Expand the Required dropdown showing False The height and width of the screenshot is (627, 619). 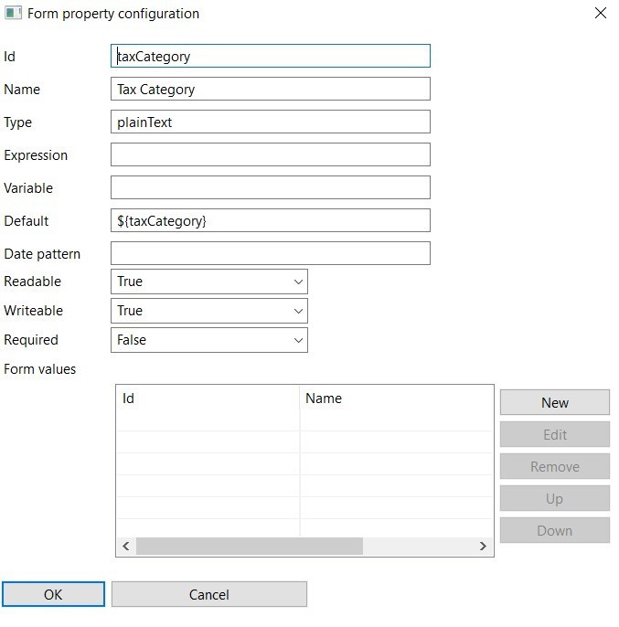pyautogui.click(x=208, y=340)
